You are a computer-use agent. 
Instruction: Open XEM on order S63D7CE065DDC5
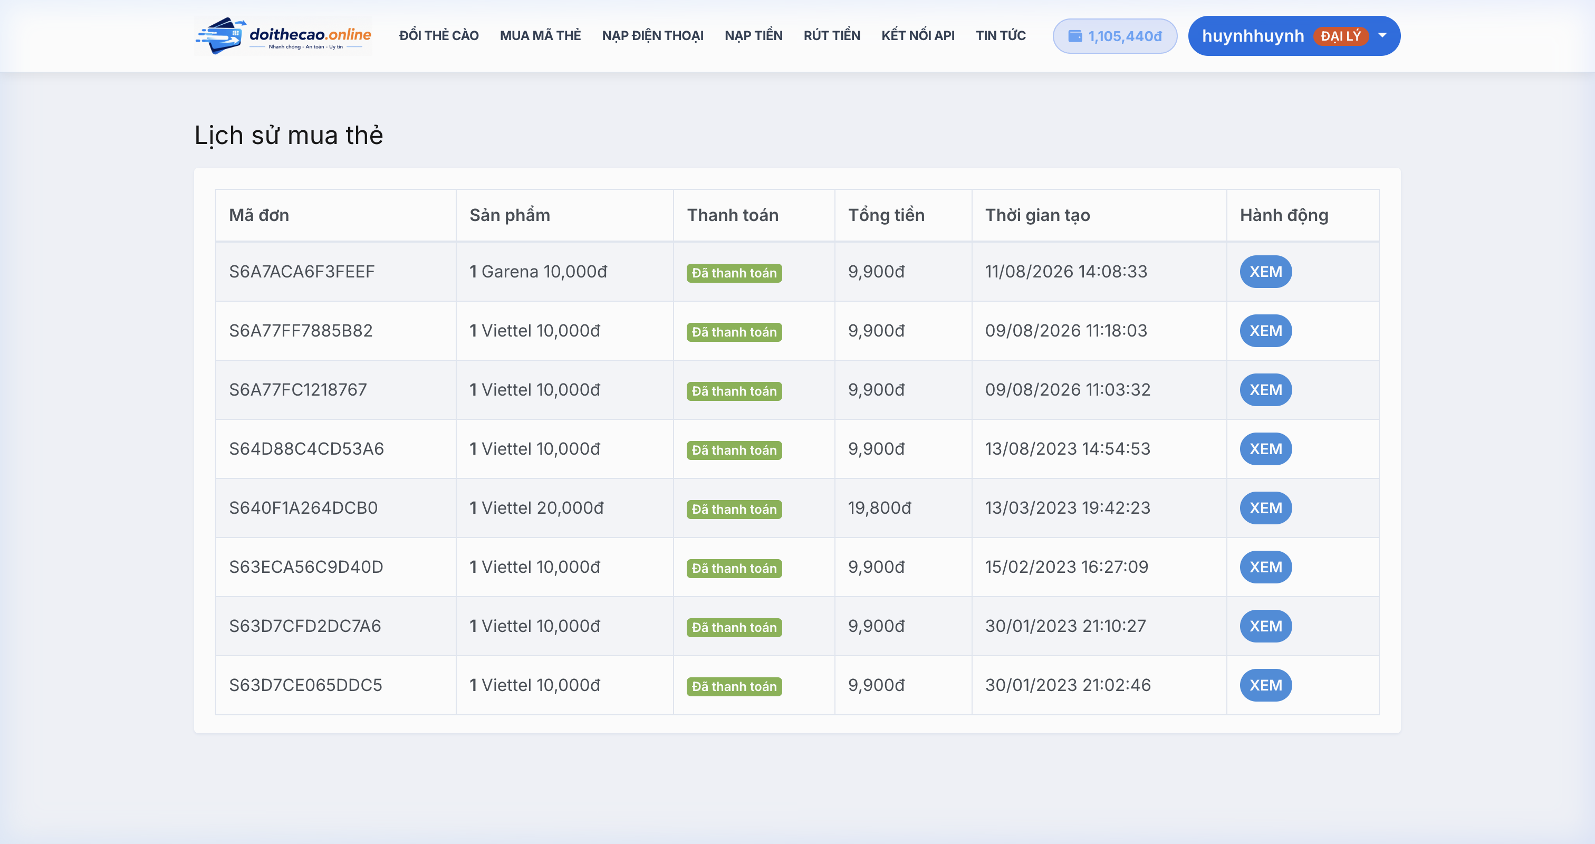click(1265, 685)
